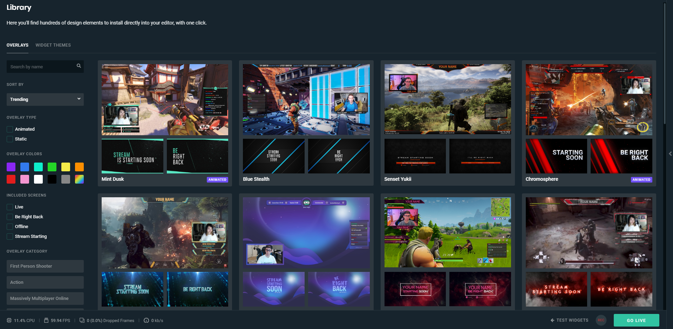
Task: Click the Animated badge on Mint Dusk
Action: click(x=217, y=180)
